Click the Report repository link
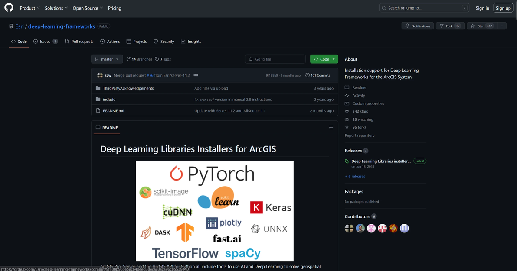Viewport: 517px width, 271px height. point(360,135)
